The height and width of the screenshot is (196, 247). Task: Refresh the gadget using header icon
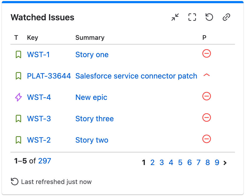coord(209,17)
